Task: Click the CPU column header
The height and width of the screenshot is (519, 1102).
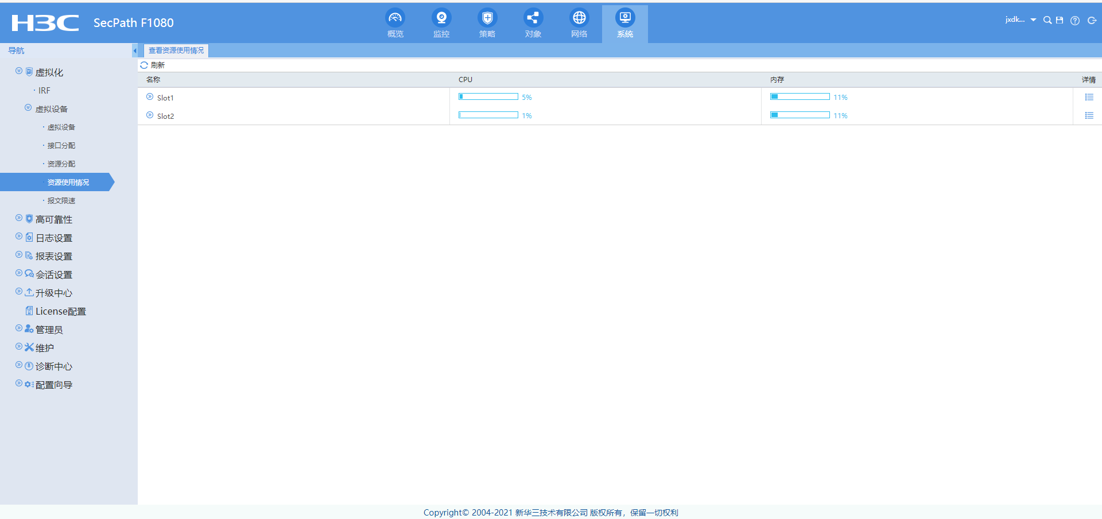Action: pyautogui.click(x=465, y=80)
